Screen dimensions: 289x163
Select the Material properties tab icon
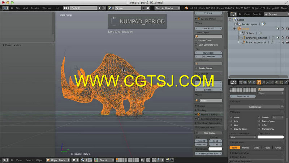tap(277, 83)
